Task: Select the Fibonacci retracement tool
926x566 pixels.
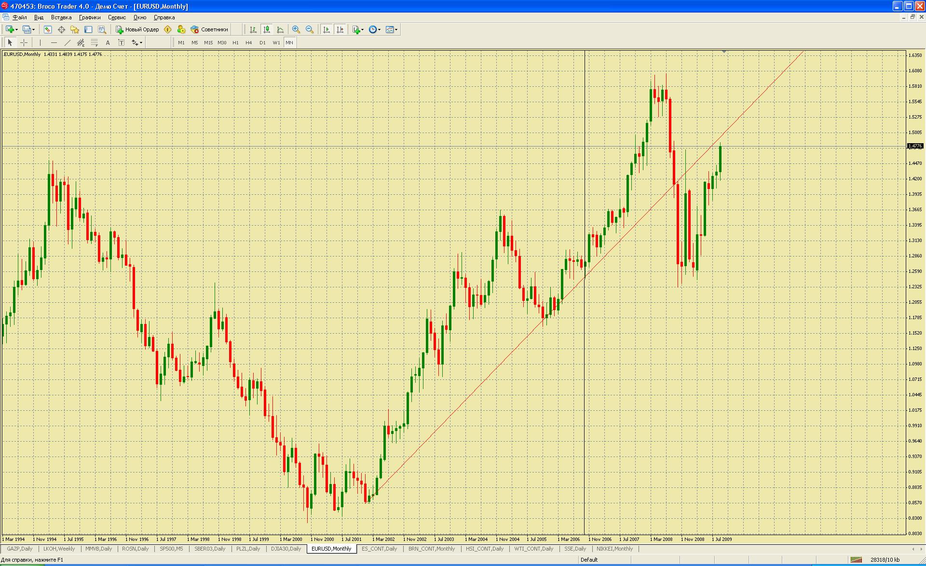Action: [95, 42]
